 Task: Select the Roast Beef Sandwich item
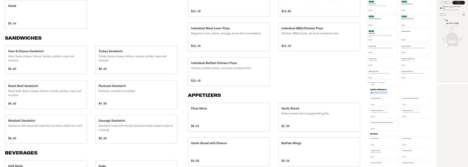[46, 95]
